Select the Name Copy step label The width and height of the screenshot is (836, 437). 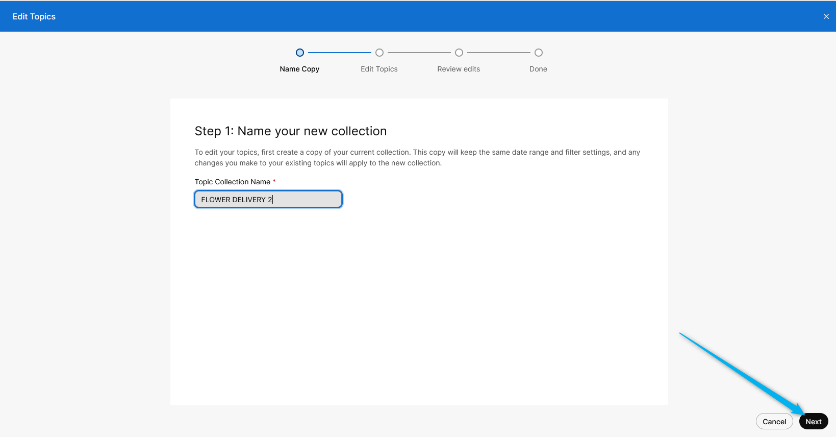(299, 69)
